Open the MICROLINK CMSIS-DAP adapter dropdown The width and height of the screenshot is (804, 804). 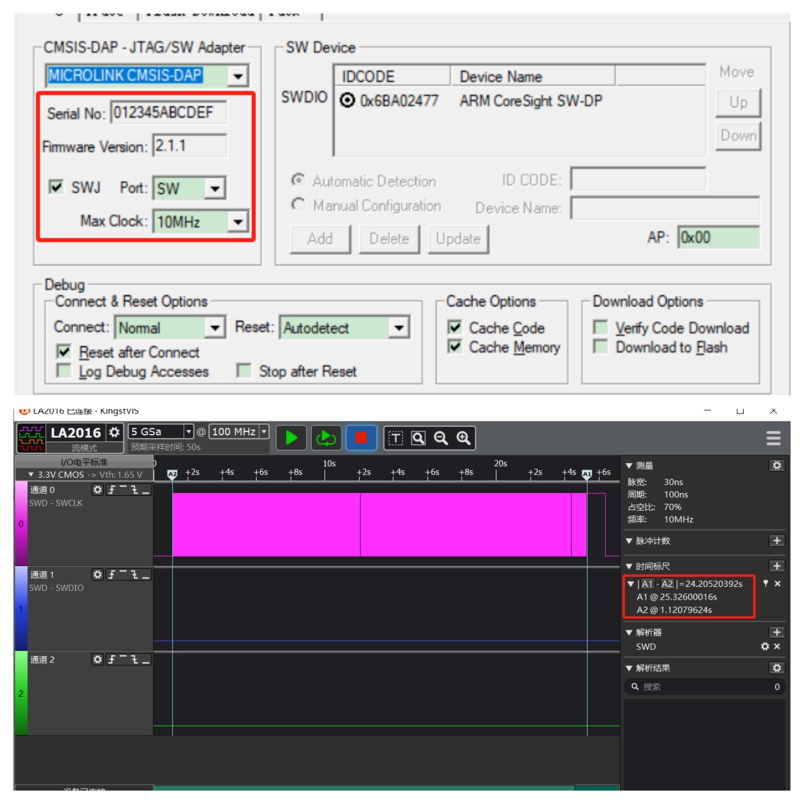point(238,76)
